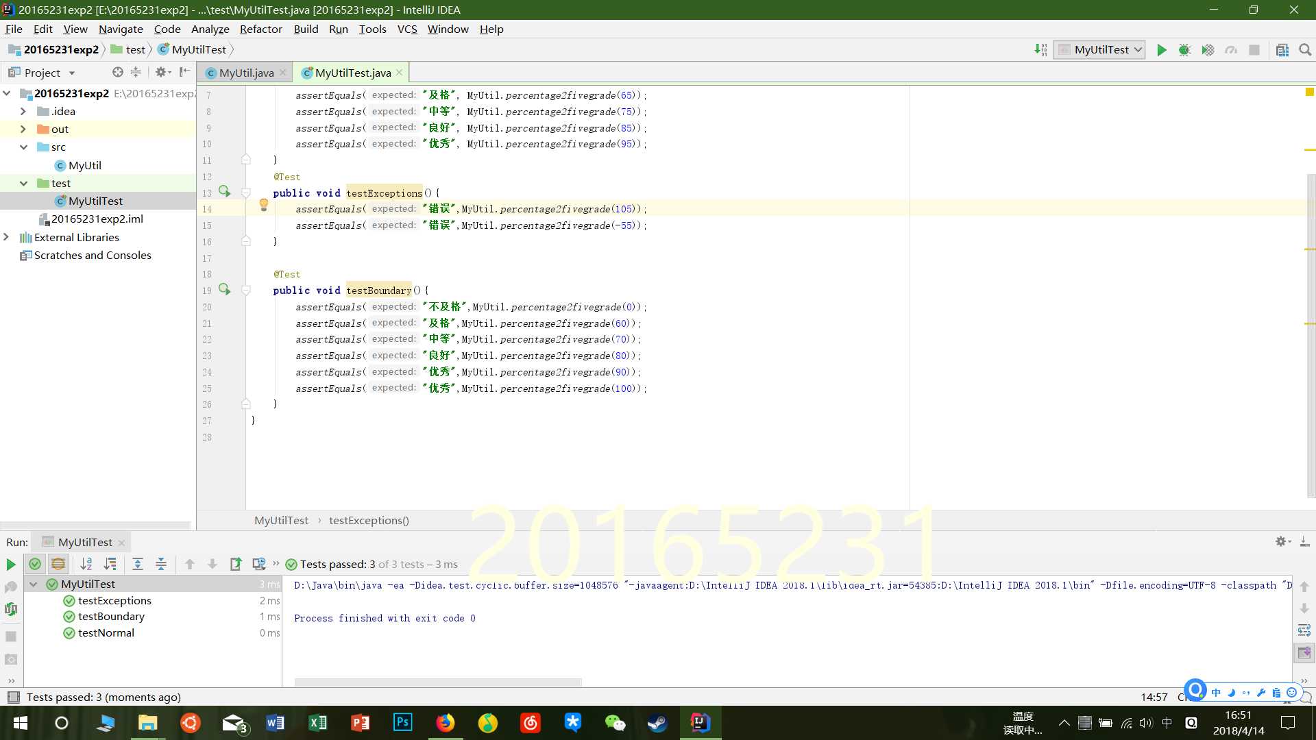This screenshot has width=1316, height=740.
Task: Open the File menu
Action: [14, 29]
